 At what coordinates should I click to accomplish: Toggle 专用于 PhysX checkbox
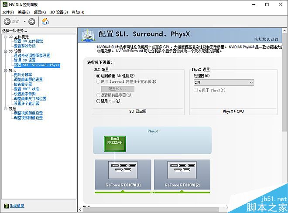coord(195,90)
